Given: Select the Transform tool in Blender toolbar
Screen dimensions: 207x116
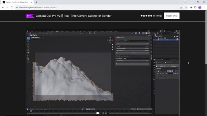Looking at the screenshot, I should 28,53.
